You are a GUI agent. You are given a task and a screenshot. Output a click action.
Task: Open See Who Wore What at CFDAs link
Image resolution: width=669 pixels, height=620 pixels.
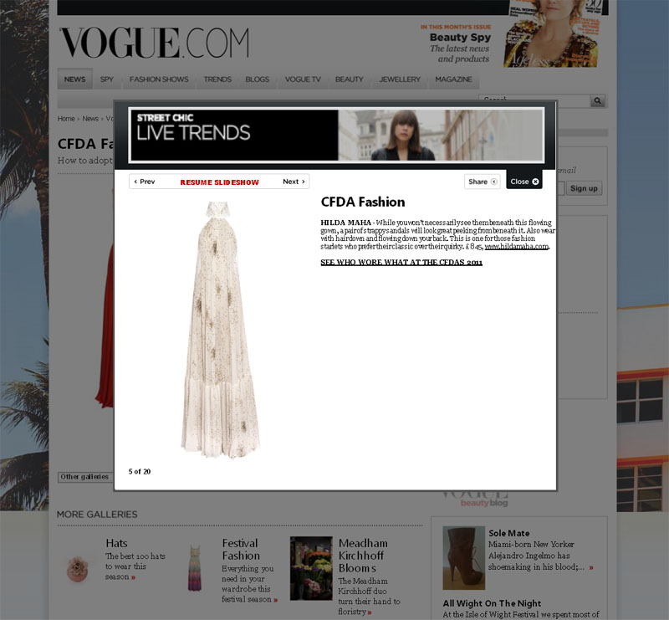(401, 262)
